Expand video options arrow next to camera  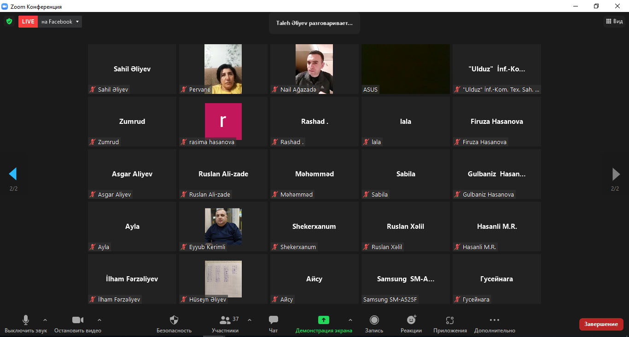99,320
